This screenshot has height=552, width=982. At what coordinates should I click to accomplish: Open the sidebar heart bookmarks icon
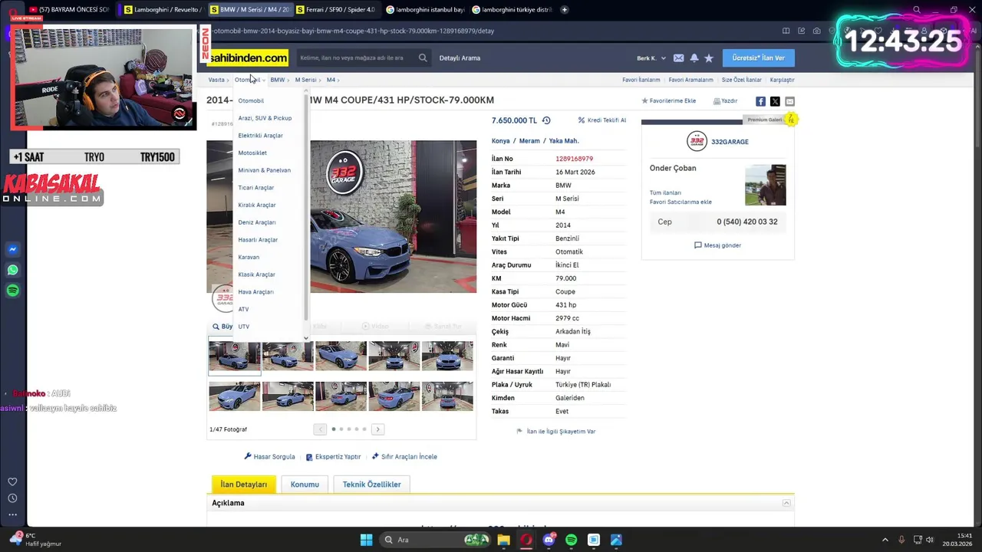tap(12, 481)
